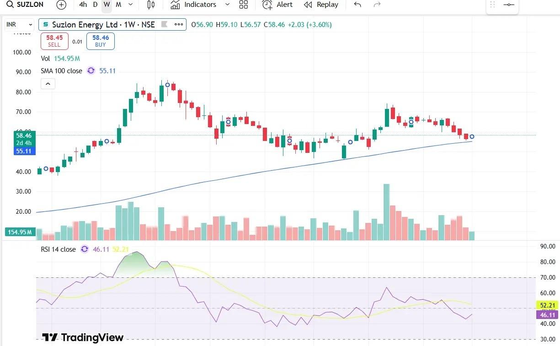Click the spread value 0.01
Screen dimensions: 560x346
pyautogui.click(x=77, y=42)
